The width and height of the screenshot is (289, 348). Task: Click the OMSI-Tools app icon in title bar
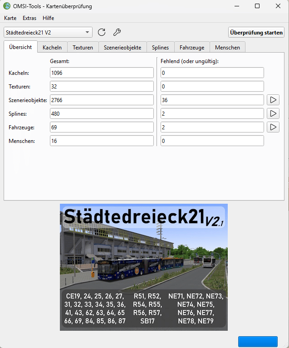[7, 6]
